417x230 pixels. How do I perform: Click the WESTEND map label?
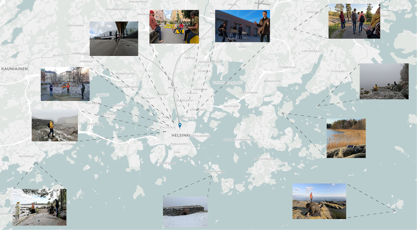67,144
